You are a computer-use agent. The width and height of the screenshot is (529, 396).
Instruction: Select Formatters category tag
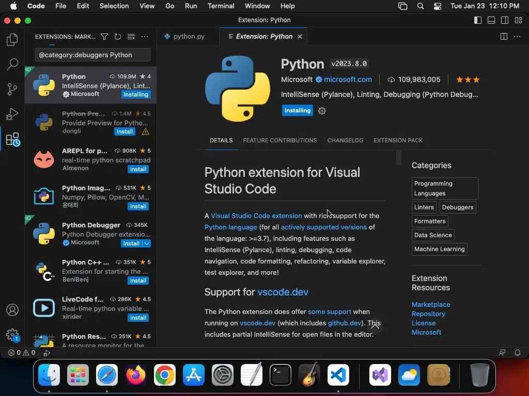point(430,221)
